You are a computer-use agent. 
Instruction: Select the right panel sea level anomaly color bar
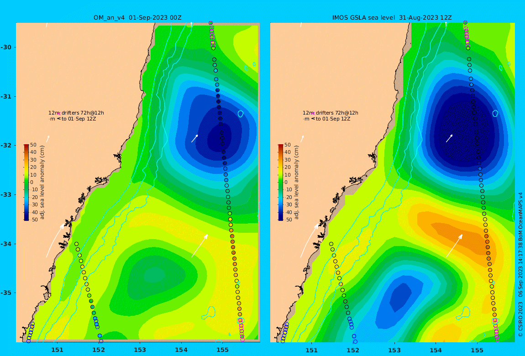coord(281,183)
